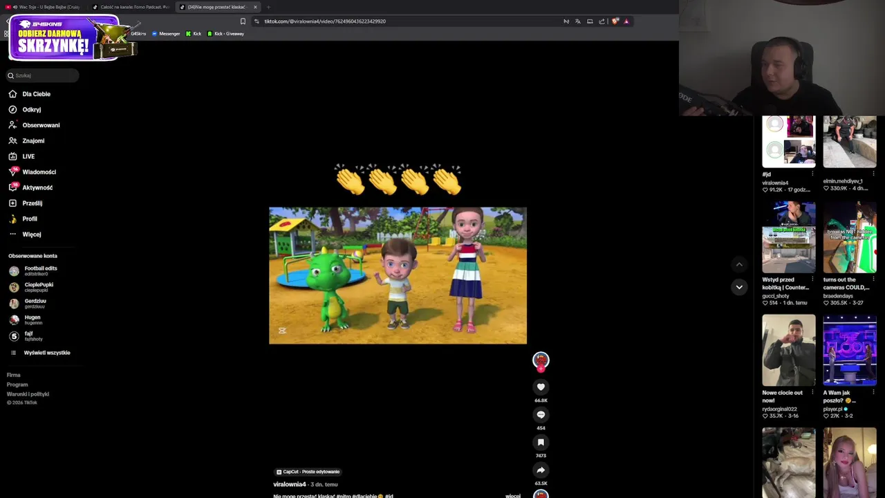
Task: Open Hugen followed account
Action: tap(26, 320)
